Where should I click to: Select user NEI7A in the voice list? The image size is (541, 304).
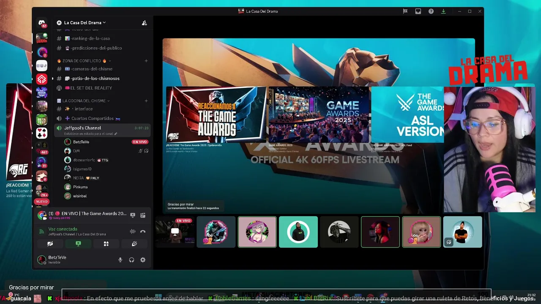coord(78,178)
